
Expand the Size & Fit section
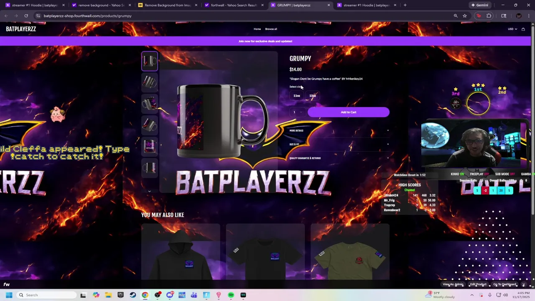pos(339,144)
